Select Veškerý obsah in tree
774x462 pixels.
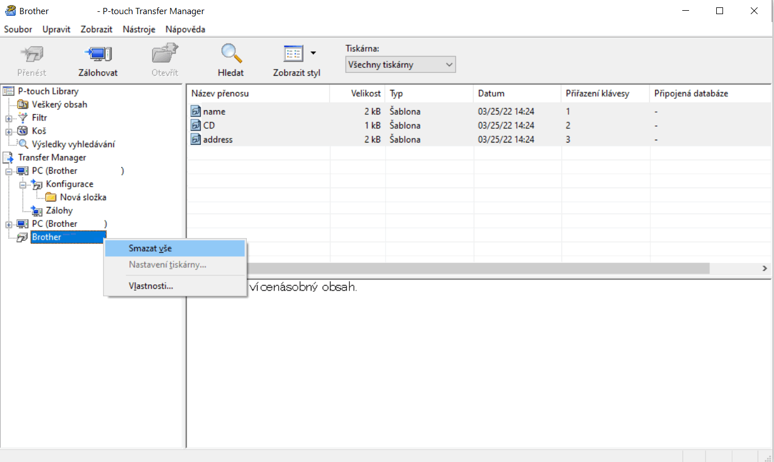(x=59, y=105)
